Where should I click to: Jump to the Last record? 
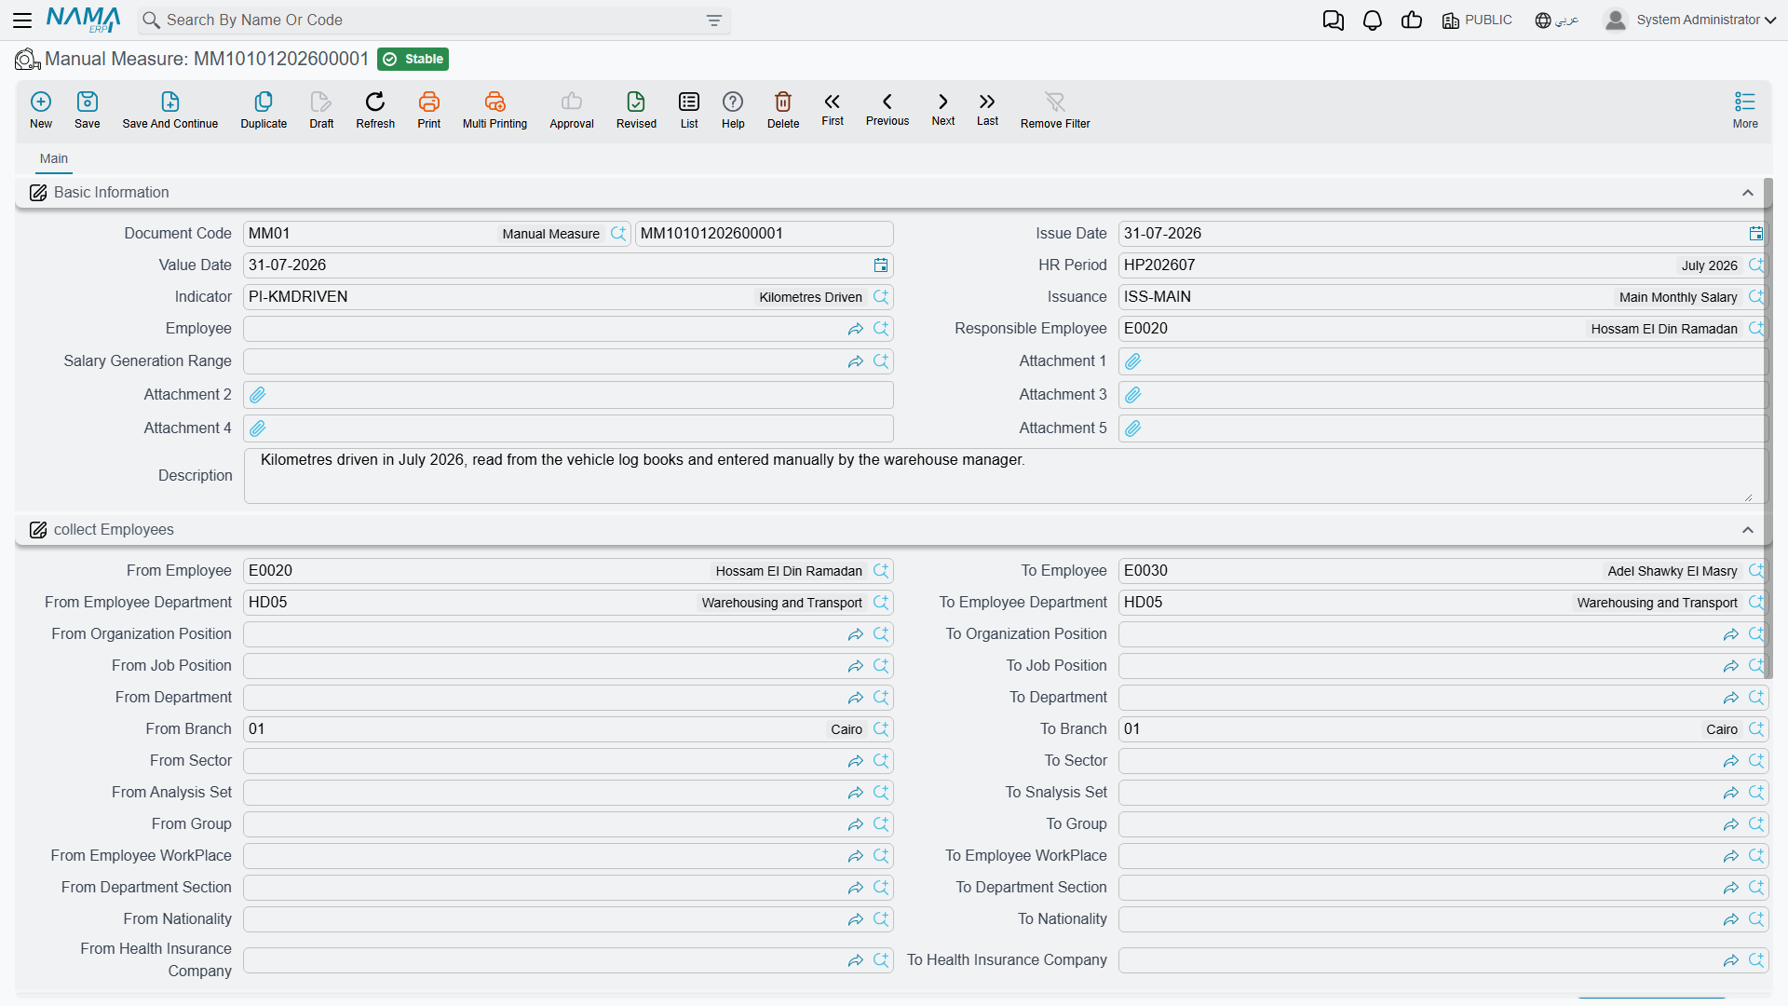(987, 109)
